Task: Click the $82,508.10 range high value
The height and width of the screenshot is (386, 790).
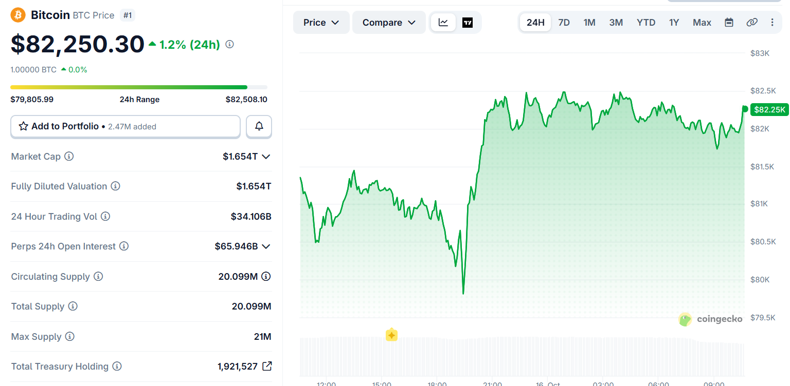Action: (246, 100)
